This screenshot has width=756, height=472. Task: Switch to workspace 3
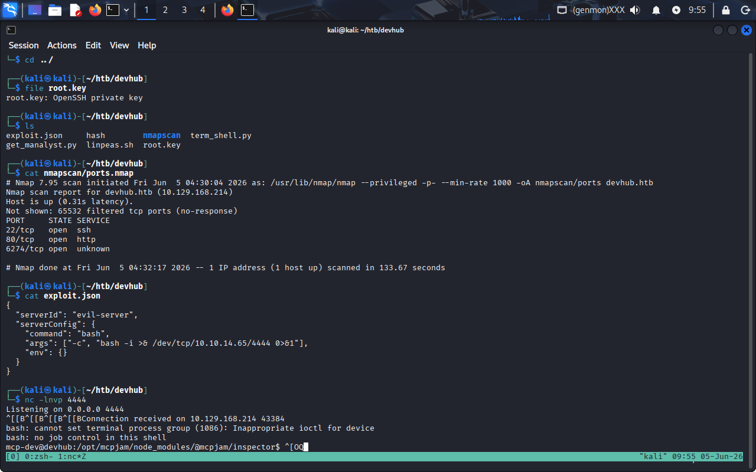coord(184,10)
